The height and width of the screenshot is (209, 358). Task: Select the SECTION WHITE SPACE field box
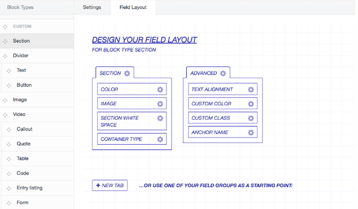tap(132, 121)
